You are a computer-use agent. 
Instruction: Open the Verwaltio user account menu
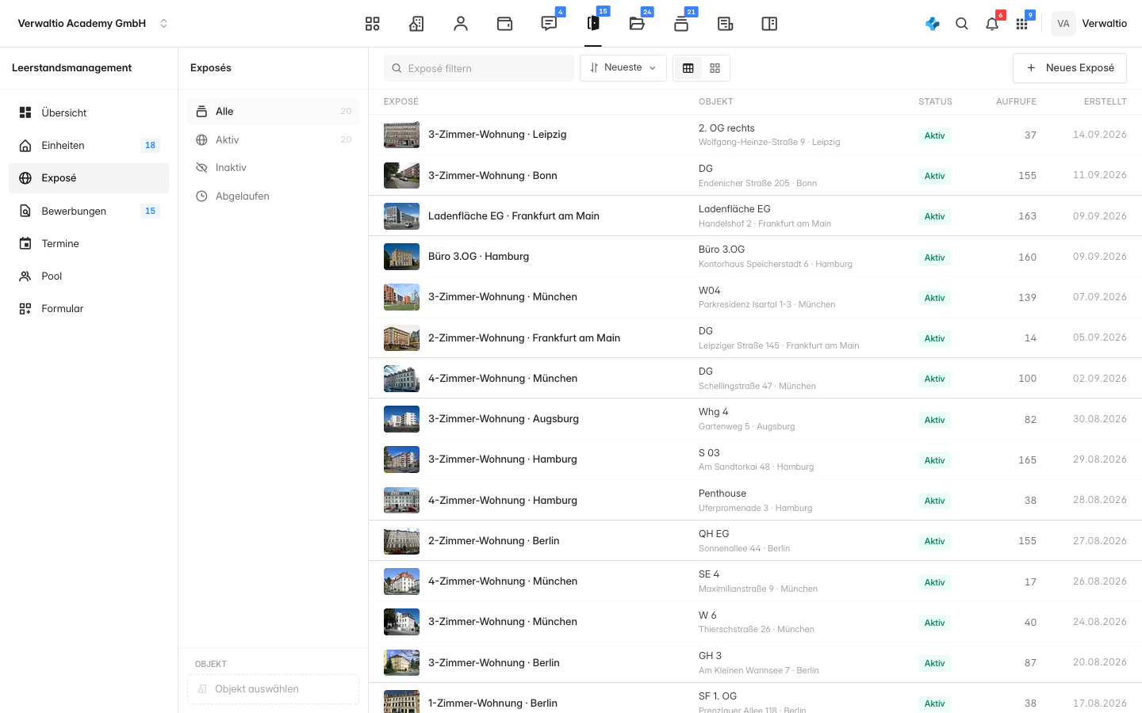pyautogui.click(x=1090, y=24)
